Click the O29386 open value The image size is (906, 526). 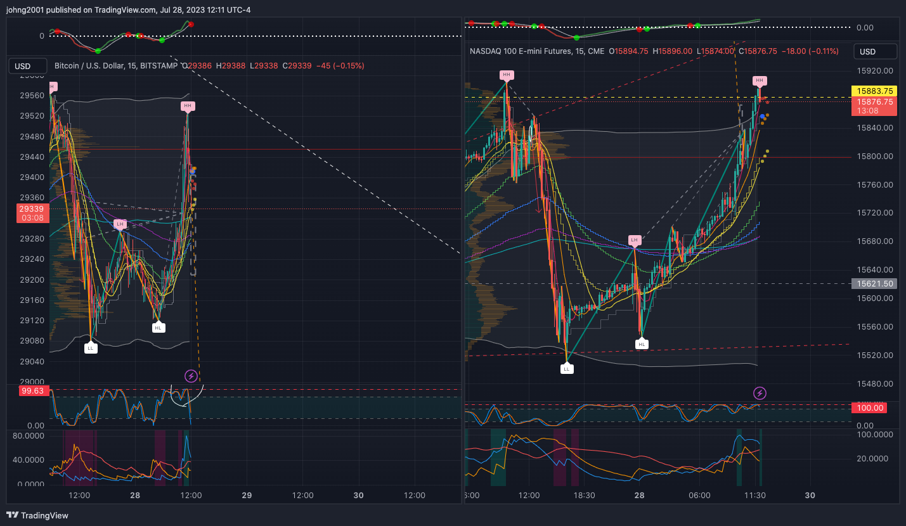(197, 66)
